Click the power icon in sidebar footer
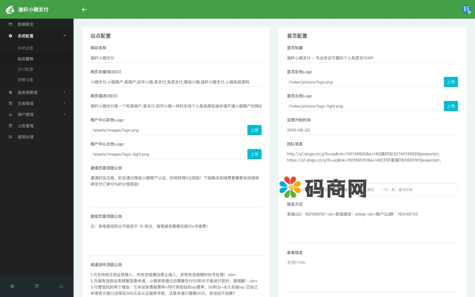The width and height of the screenshot is (475, 297). pos(61,286)
